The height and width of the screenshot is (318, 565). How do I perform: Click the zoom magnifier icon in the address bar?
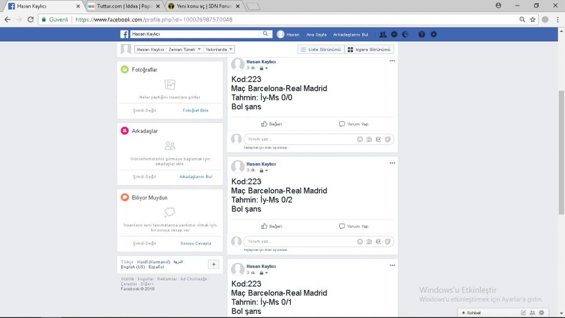522,19
